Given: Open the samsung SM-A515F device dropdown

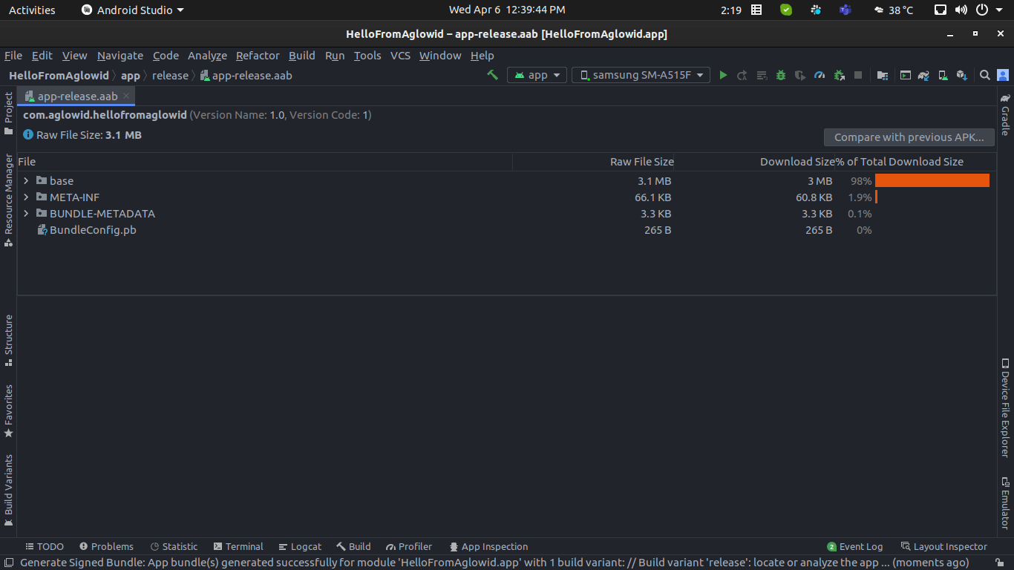Looking at the screenshot, I should pyautogui.click(x=641, y=75).
